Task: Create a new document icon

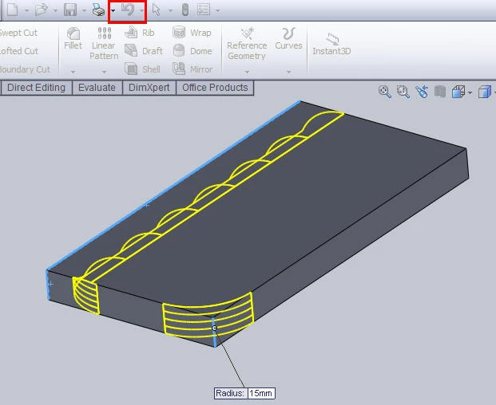Action: (12, 10)
